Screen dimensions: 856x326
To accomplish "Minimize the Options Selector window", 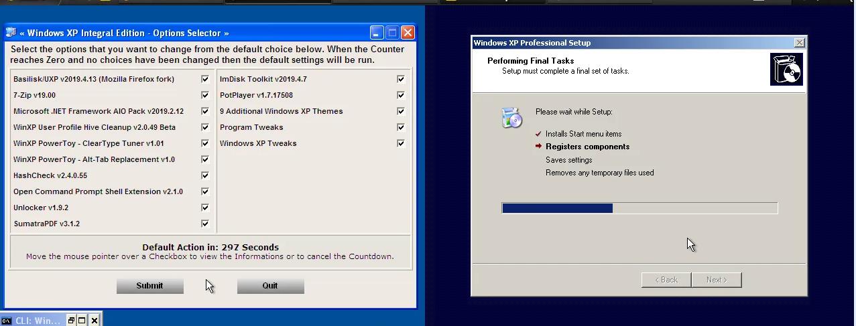I will pyautogui.click(x=377, y=32).
